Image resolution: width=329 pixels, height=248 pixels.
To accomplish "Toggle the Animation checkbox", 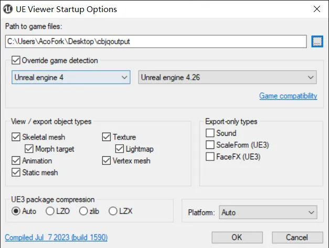I will [x=15, y=160].
